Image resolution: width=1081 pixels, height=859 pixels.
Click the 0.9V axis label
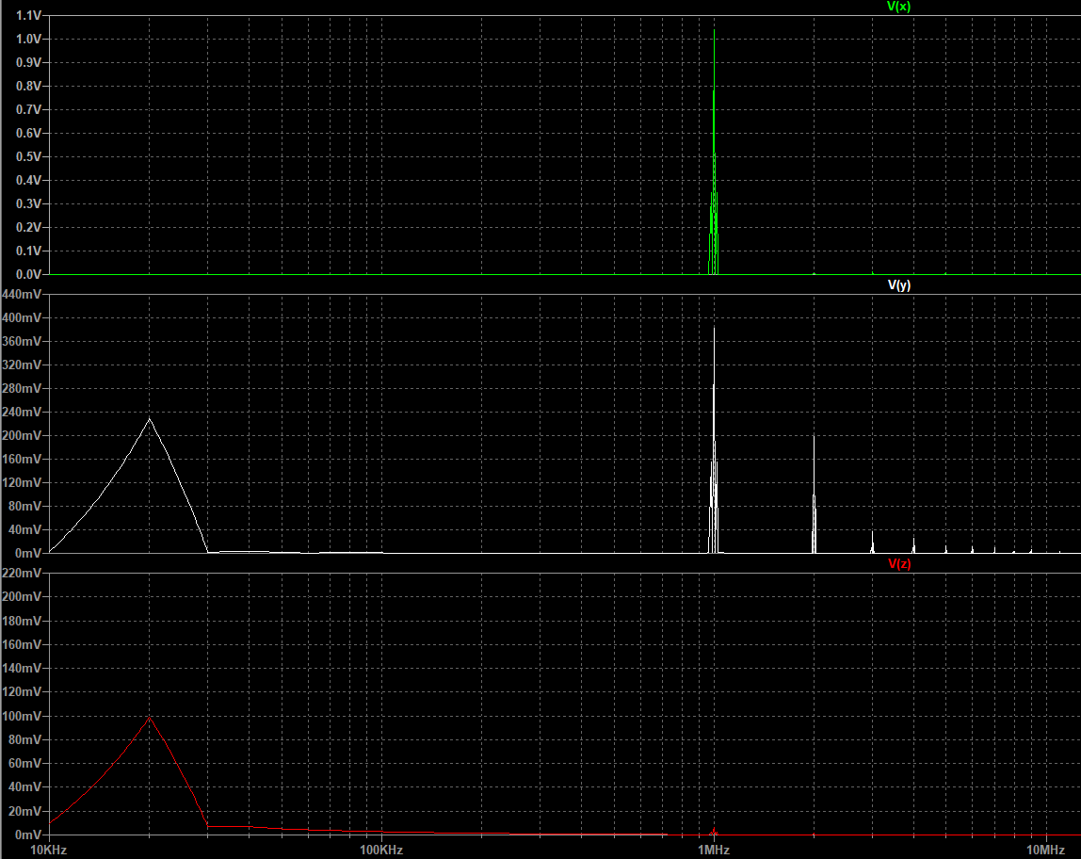[x=28, y=62]
